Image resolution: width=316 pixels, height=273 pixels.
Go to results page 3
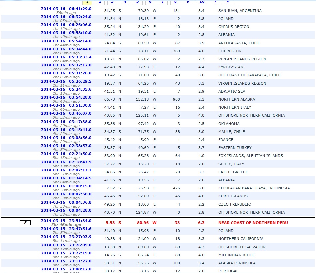click(x=112, y=2)
